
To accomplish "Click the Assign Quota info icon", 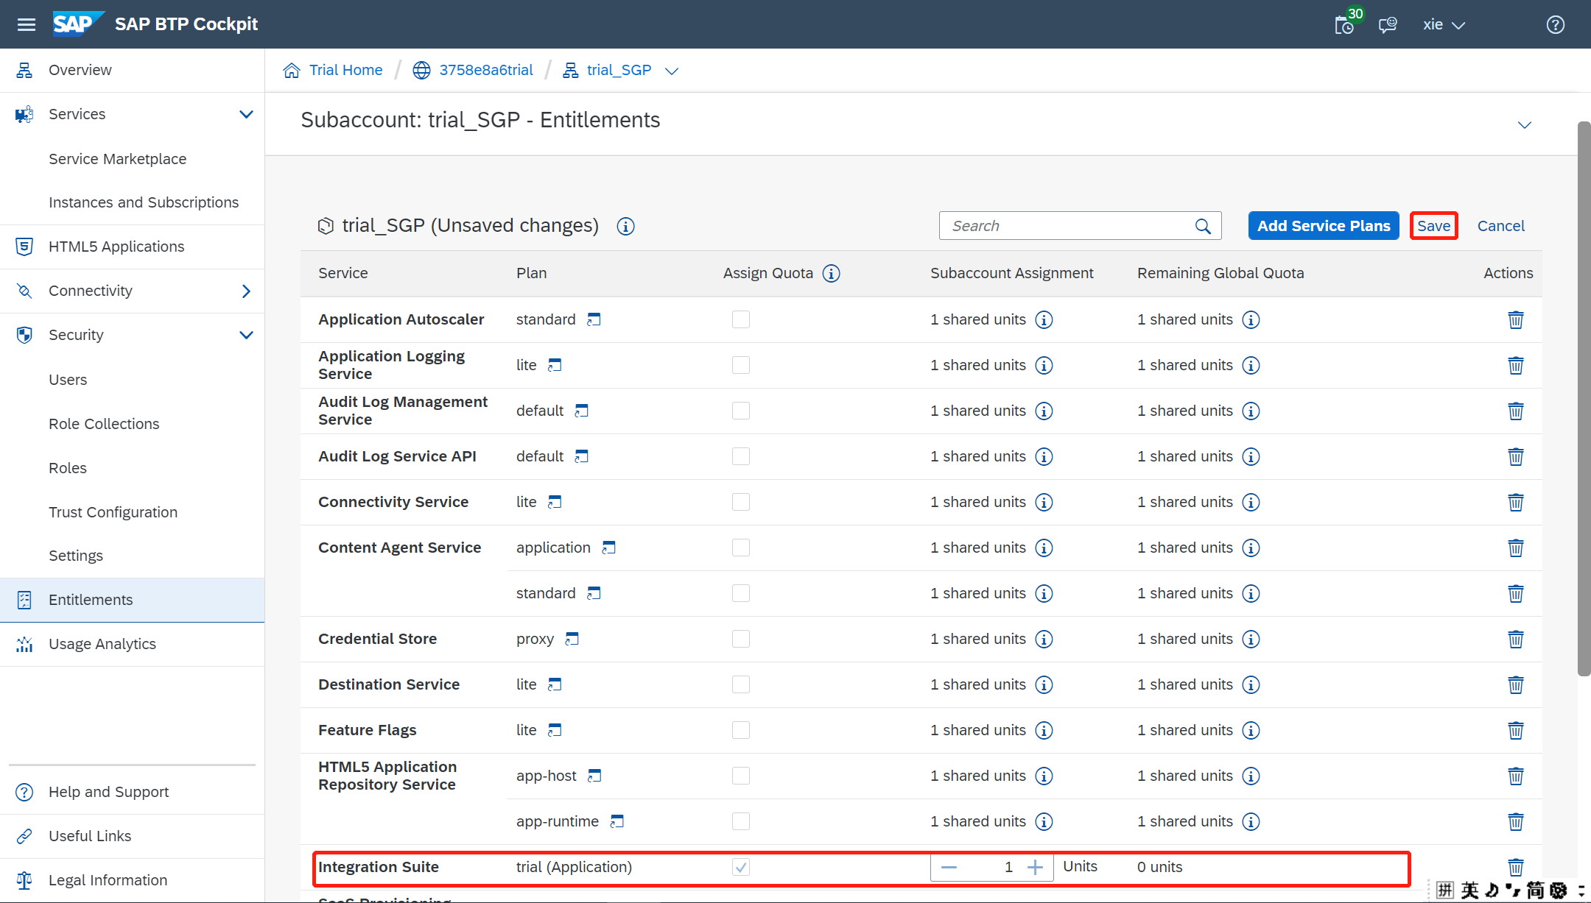I will point(831,274).
